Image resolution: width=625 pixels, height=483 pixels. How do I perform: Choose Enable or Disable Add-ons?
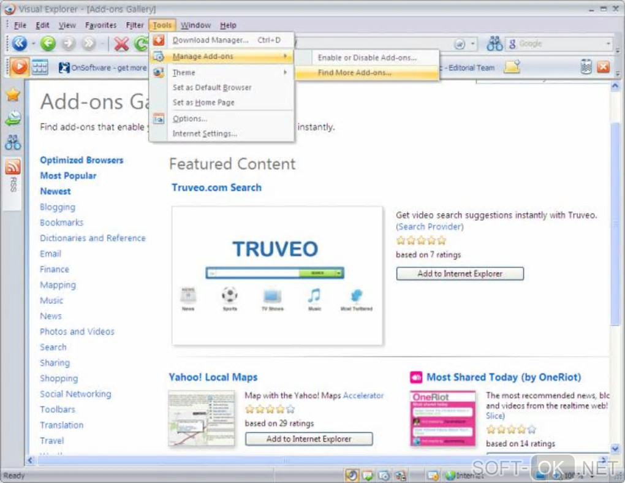(x=366, y=58)
